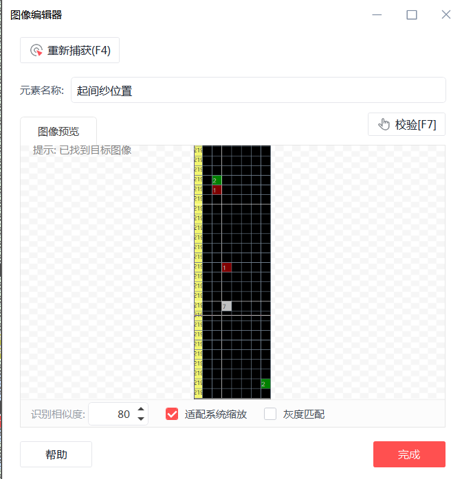Click the yellow ruler column of the preview
This screenshot has height=479, width=462.
(x=198, y=272)
